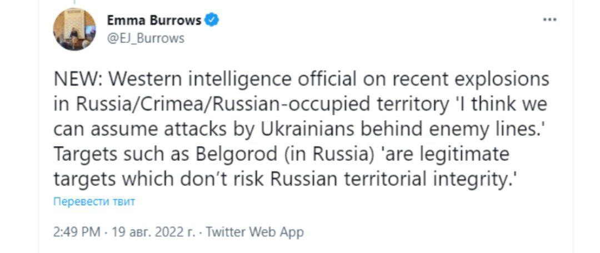The width and height of the screenshot is (600, 253).
Task: Click the blue verified badge
Action: click(x=213, y=21)
